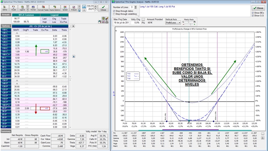Open the Spread tool
The height and width of the screenshot is (151, 268).
pos(65,8)
